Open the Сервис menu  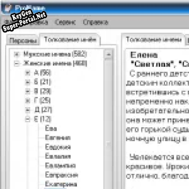click(x=65, y=22)
